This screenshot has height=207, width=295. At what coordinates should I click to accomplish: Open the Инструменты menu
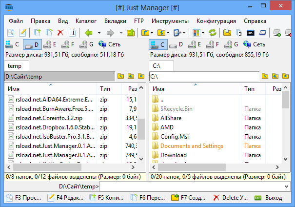pyautogui.click(x=170, y=21)
